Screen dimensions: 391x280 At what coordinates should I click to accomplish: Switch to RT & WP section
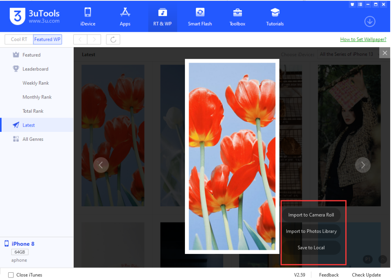coord(163,17)
